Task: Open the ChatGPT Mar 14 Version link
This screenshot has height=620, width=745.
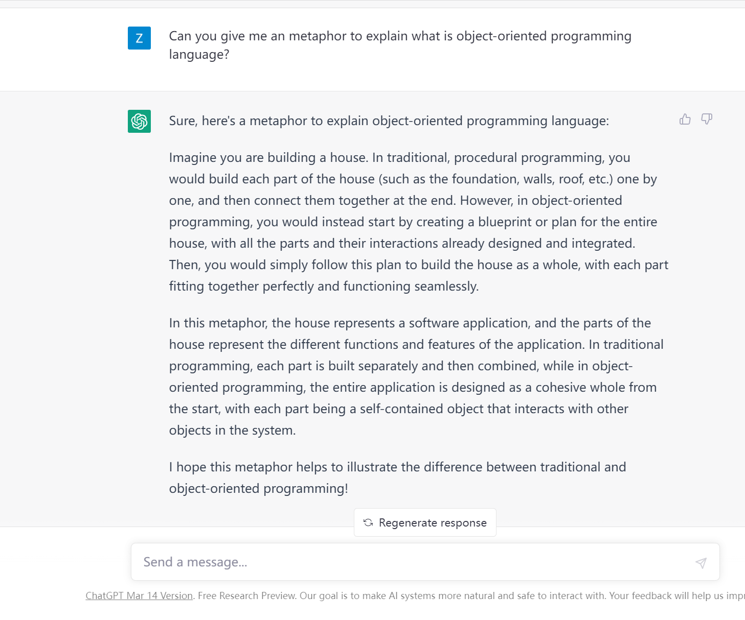Action: click(x=139, y=595)
